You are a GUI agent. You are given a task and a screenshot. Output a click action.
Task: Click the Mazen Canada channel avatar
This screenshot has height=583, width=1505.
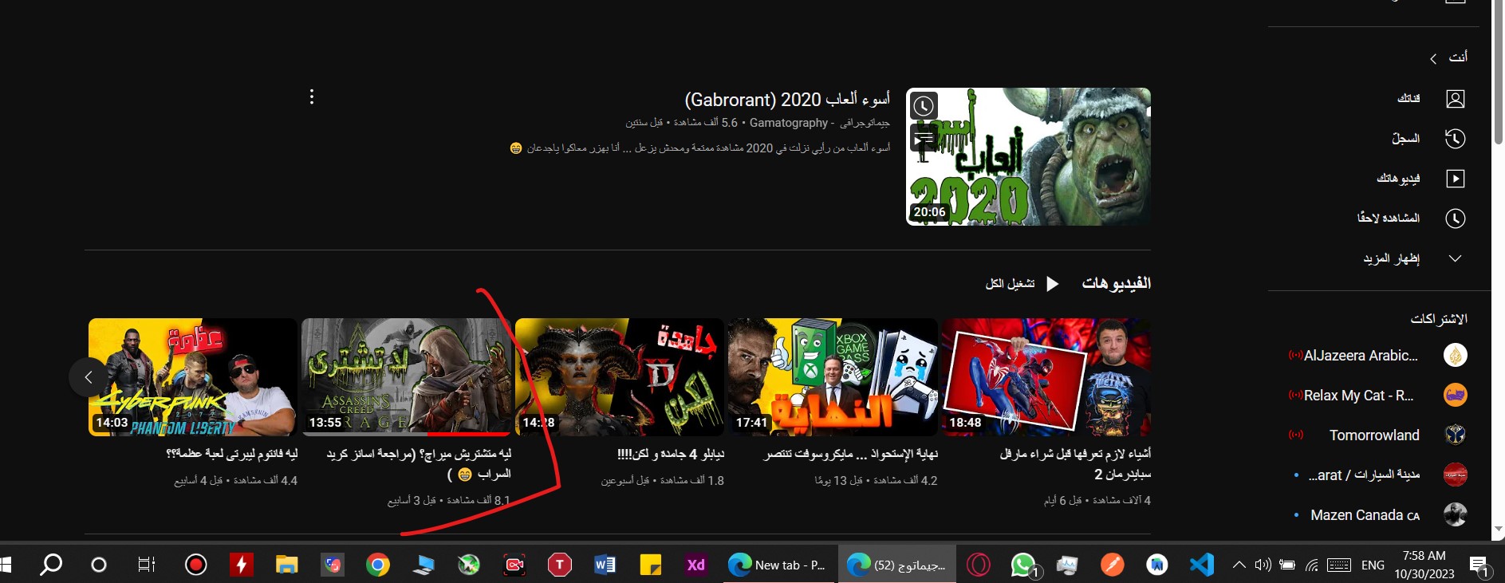(x=1456, y=514)
